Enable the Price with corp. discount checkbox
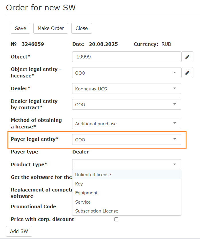Screen dimensions: 200x239 point(116,219)
